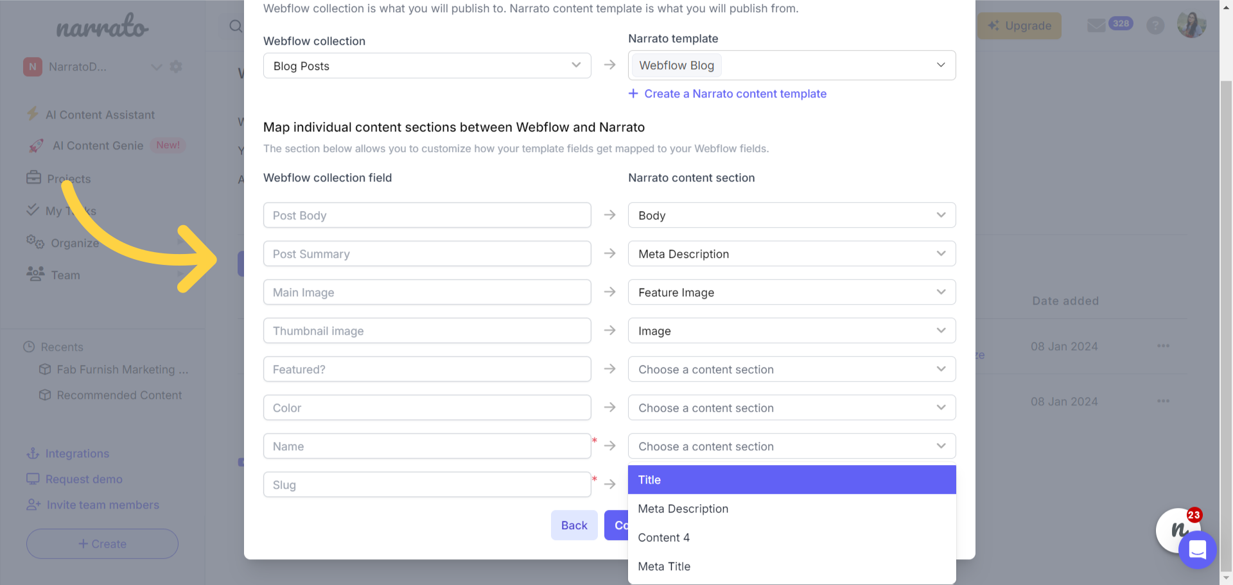1233x585 pixels.
Task: Click Invite team members link
Action: tap(103, 505)
